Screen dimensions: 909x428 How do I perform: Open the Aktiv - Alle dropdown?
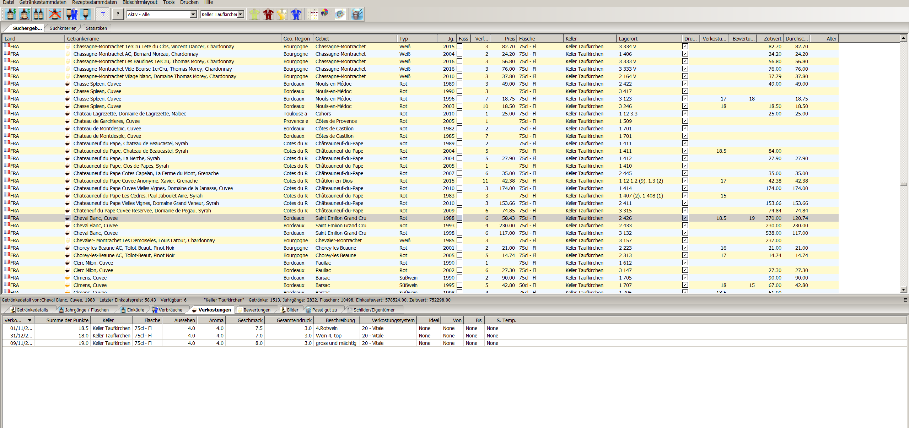[x=193, y=14]
